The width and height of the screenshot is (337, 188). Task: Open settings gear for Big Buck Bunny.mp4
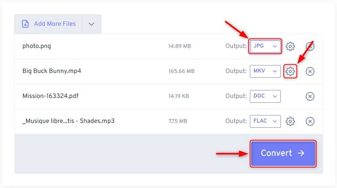tap(290, 71)
